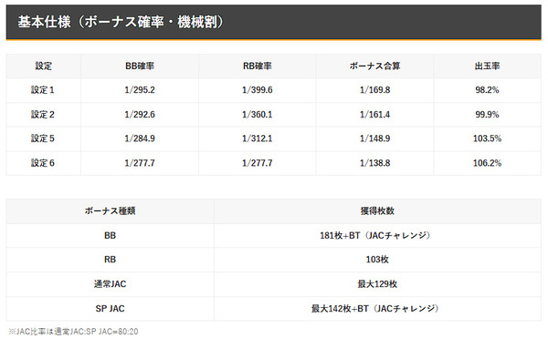The height and width of the screenshot is (349, 548).
Task: Select the 獲得枚数 column header
Action: pyautogui.click(x=377, y=210)
